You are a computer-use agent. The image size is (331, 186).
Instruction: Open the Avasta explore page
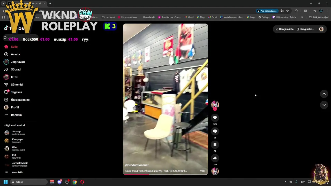coord(12,54)
